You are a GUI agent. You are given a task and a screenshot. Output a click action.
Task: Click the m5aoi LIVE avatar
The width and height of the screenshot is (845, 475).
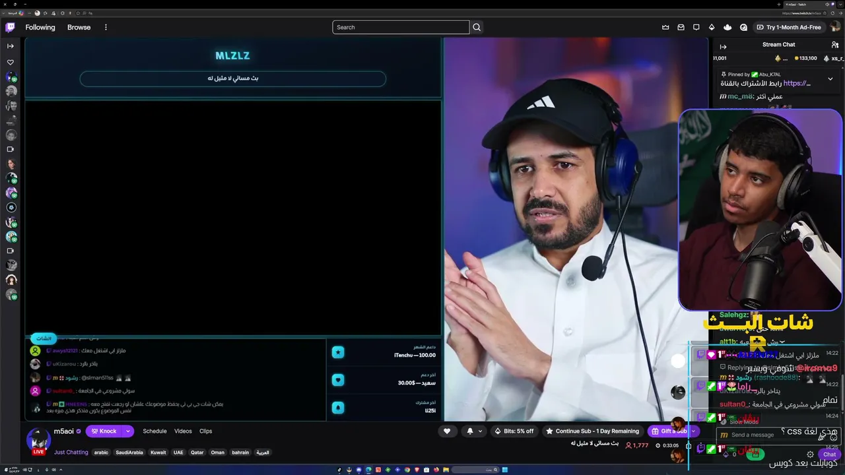pyautogui.click(x=38, y=440)
